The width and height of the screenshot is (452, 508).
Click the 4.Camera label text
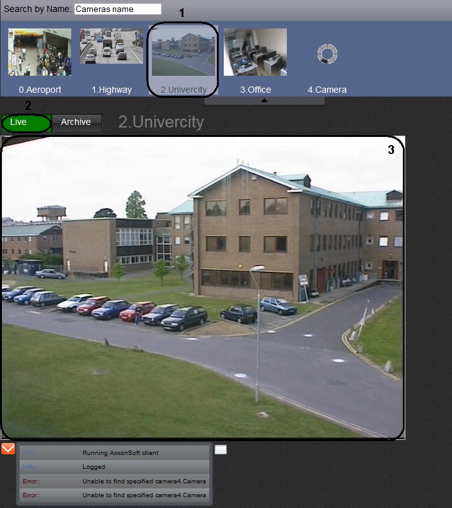click(x=327, y=90)
